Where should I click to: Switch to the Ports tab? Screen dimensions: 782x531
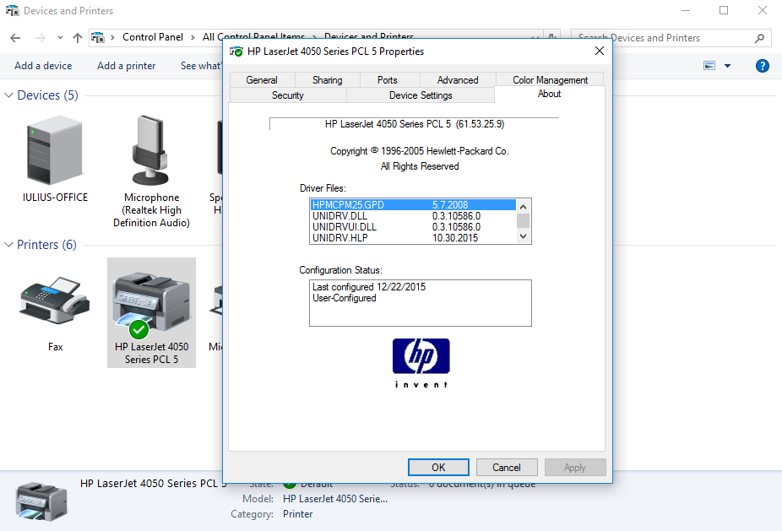[x=388, y=80]
